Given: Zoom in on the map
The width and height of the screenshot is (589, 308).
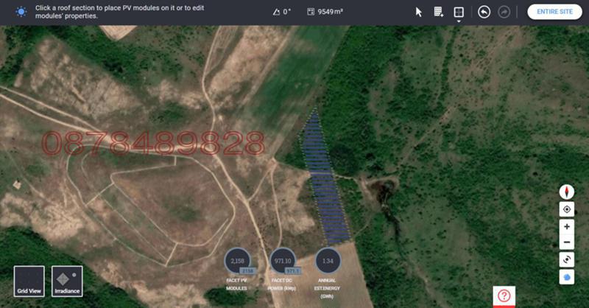Looking at the screenshot, I should pyautogui.click(x=567, y=226).
